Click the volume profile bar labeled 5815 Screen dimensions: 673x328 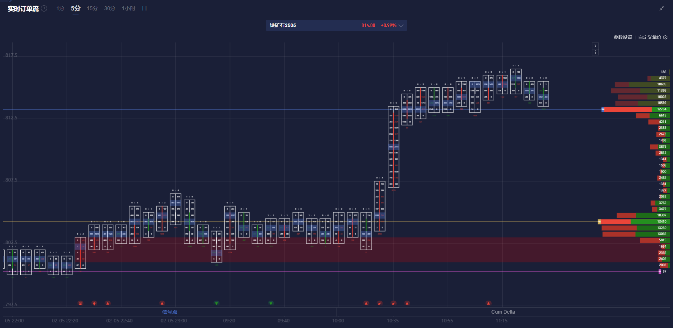pyautogui.click(x=655, y=240)
